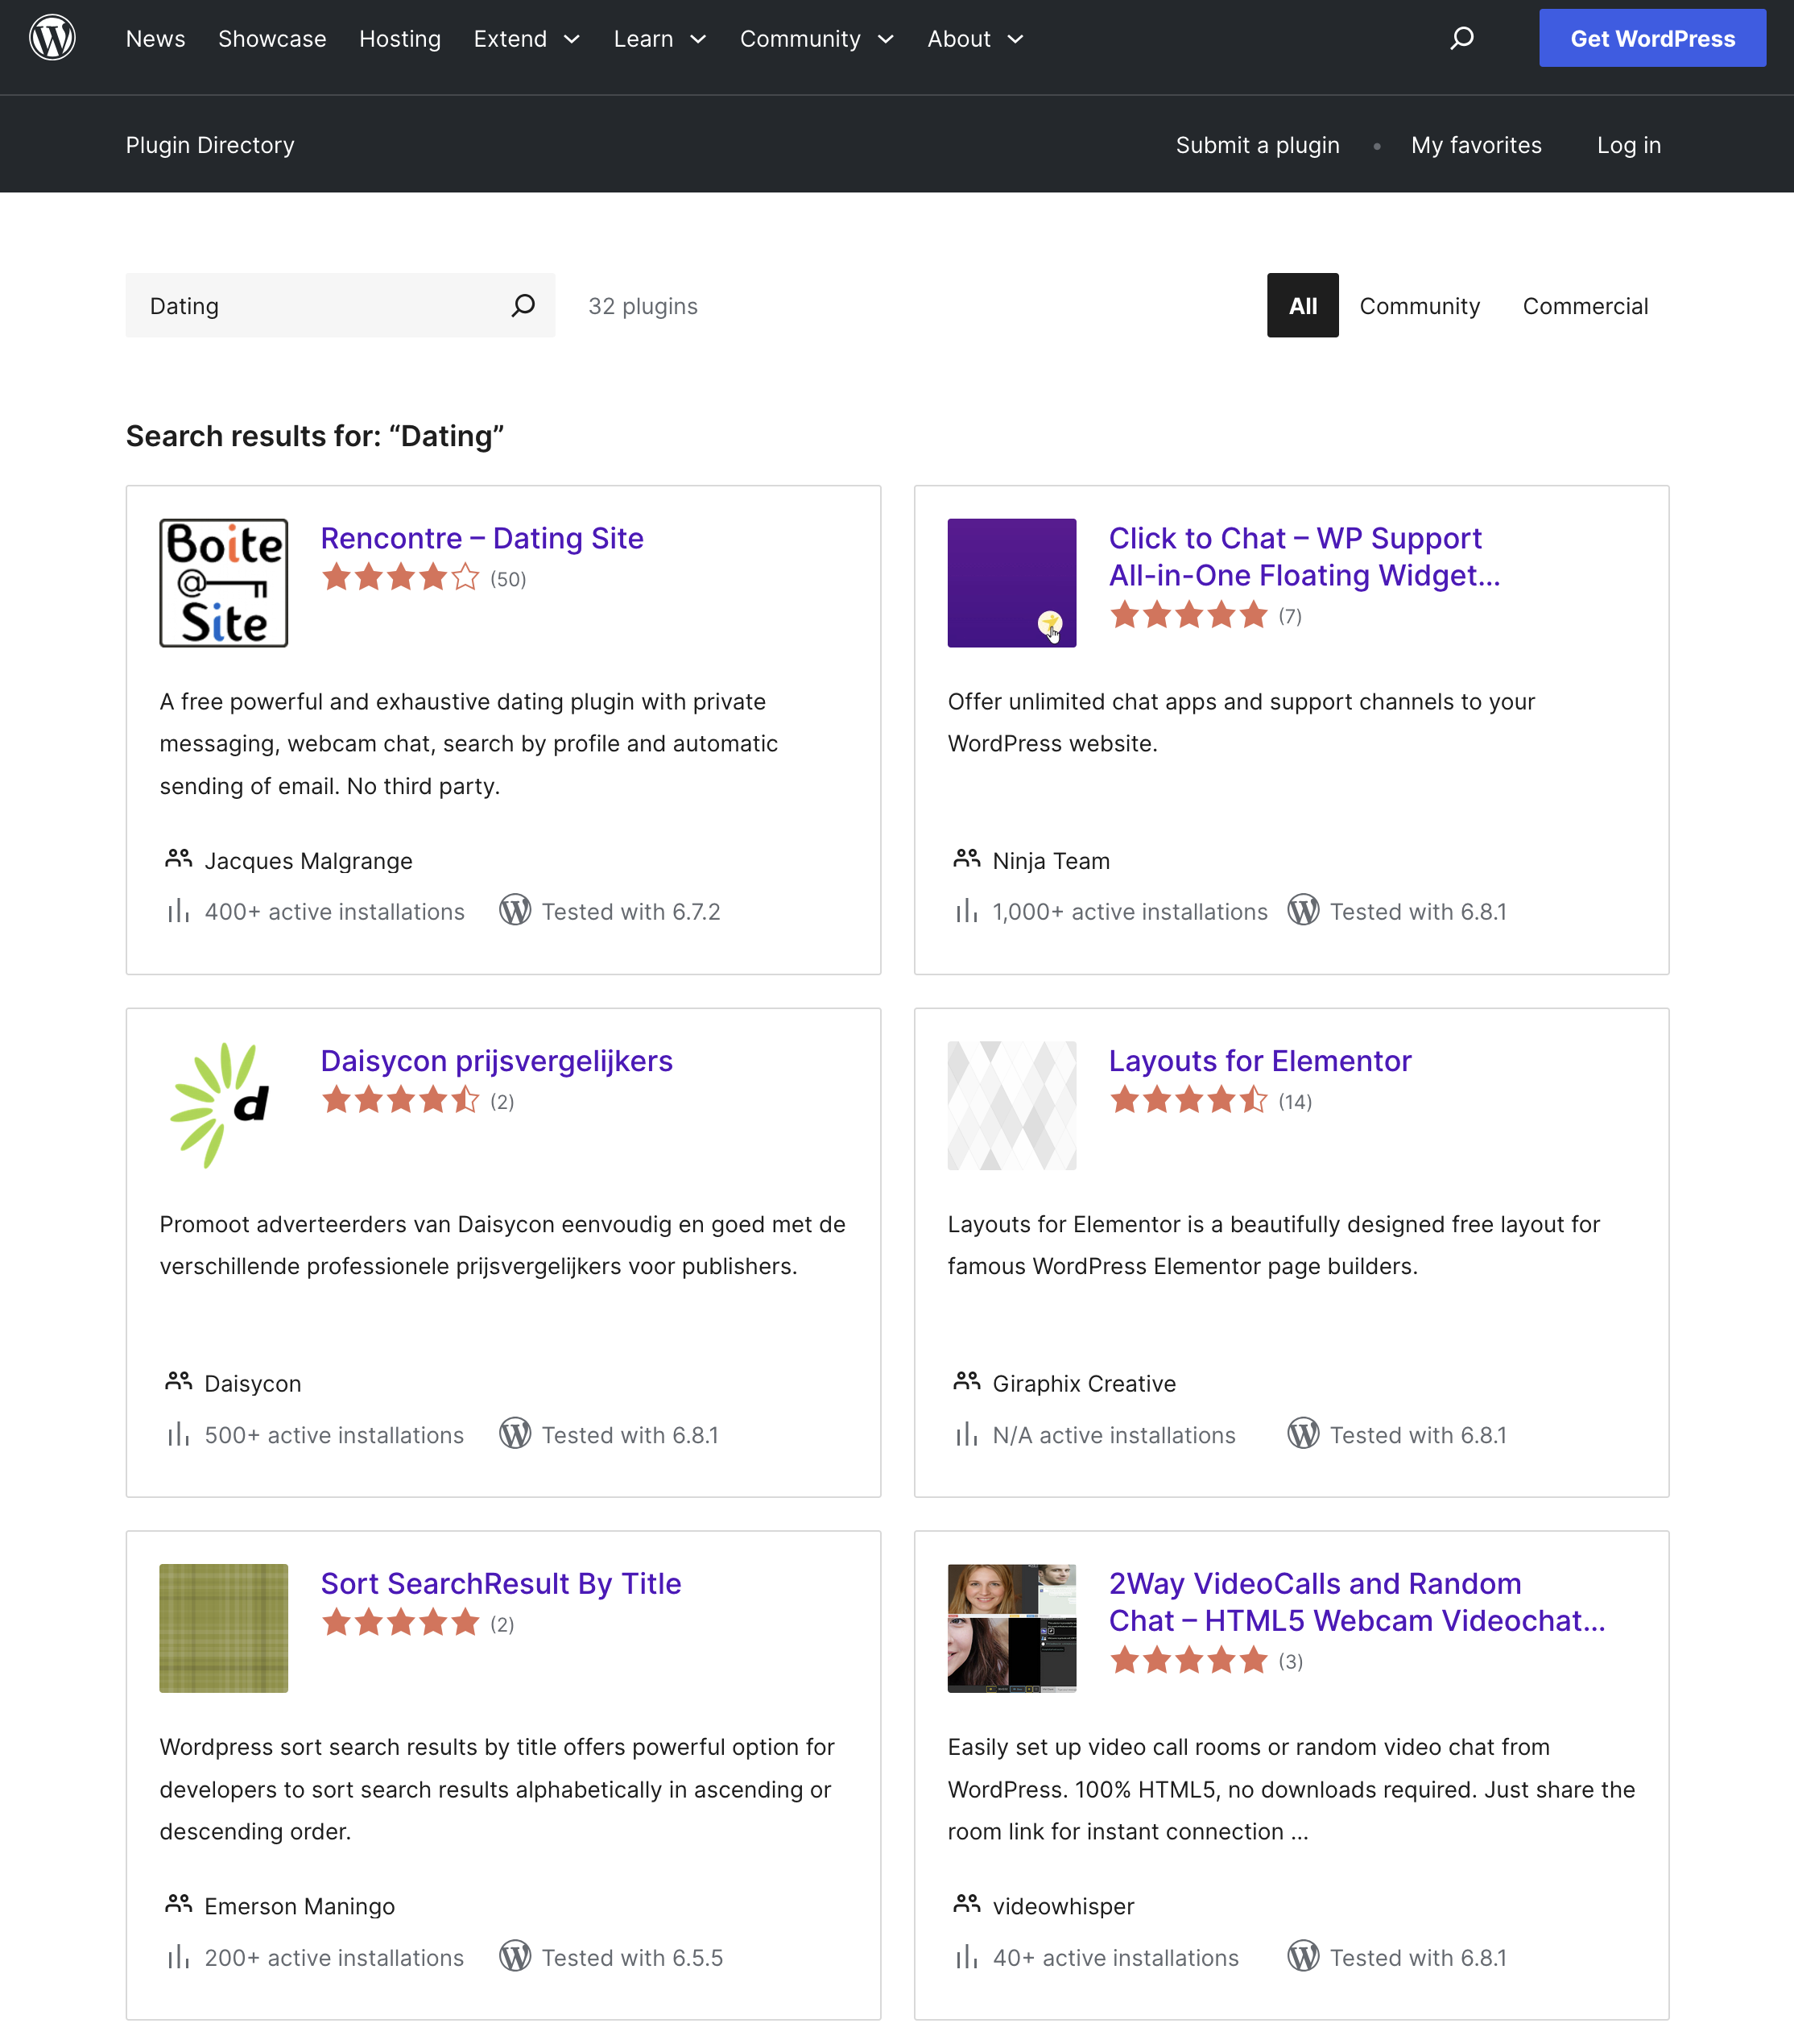Screen dimensions: 1794x2044
Task: Open Click to Chat purple plugin icon
Action: coord(1012,583)
